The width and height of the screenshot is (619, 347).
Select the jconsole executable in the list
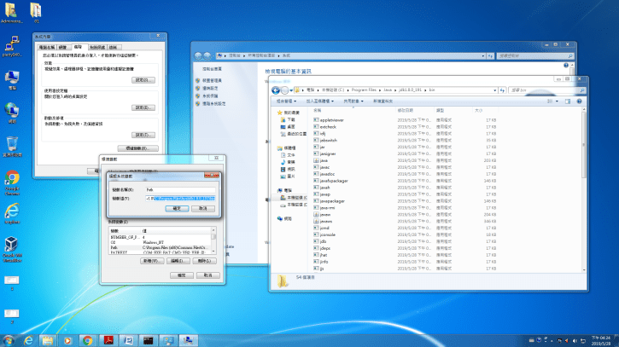coord(327,234)
